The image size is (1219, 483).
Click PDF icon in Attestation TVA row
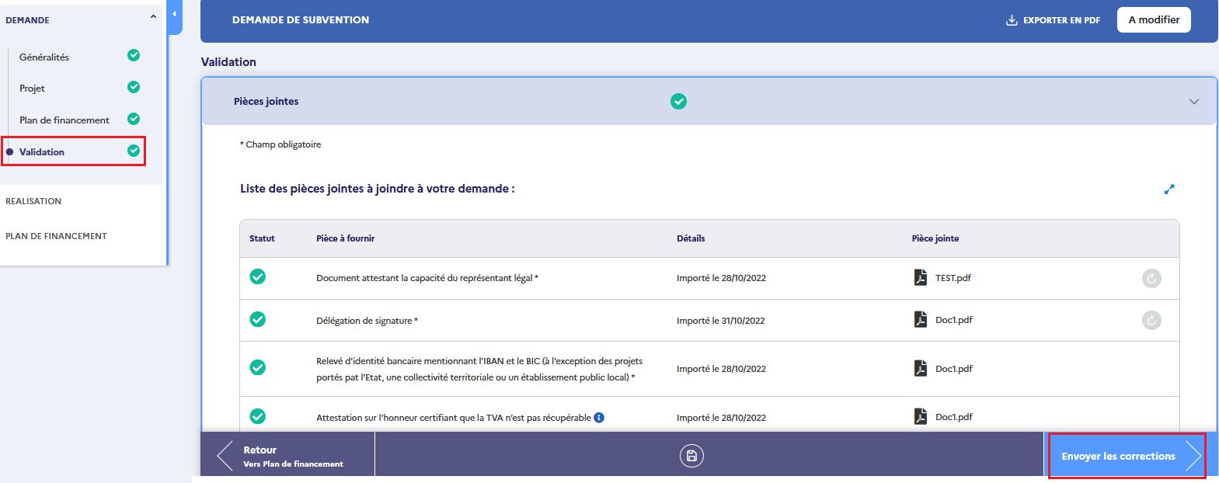pyautogui.click(x=921, y=416)
